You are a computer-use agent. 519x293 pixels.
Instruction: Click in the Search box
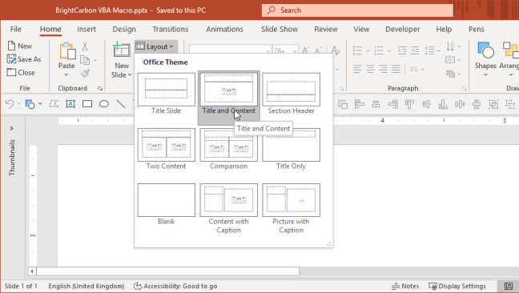[357, 10]
